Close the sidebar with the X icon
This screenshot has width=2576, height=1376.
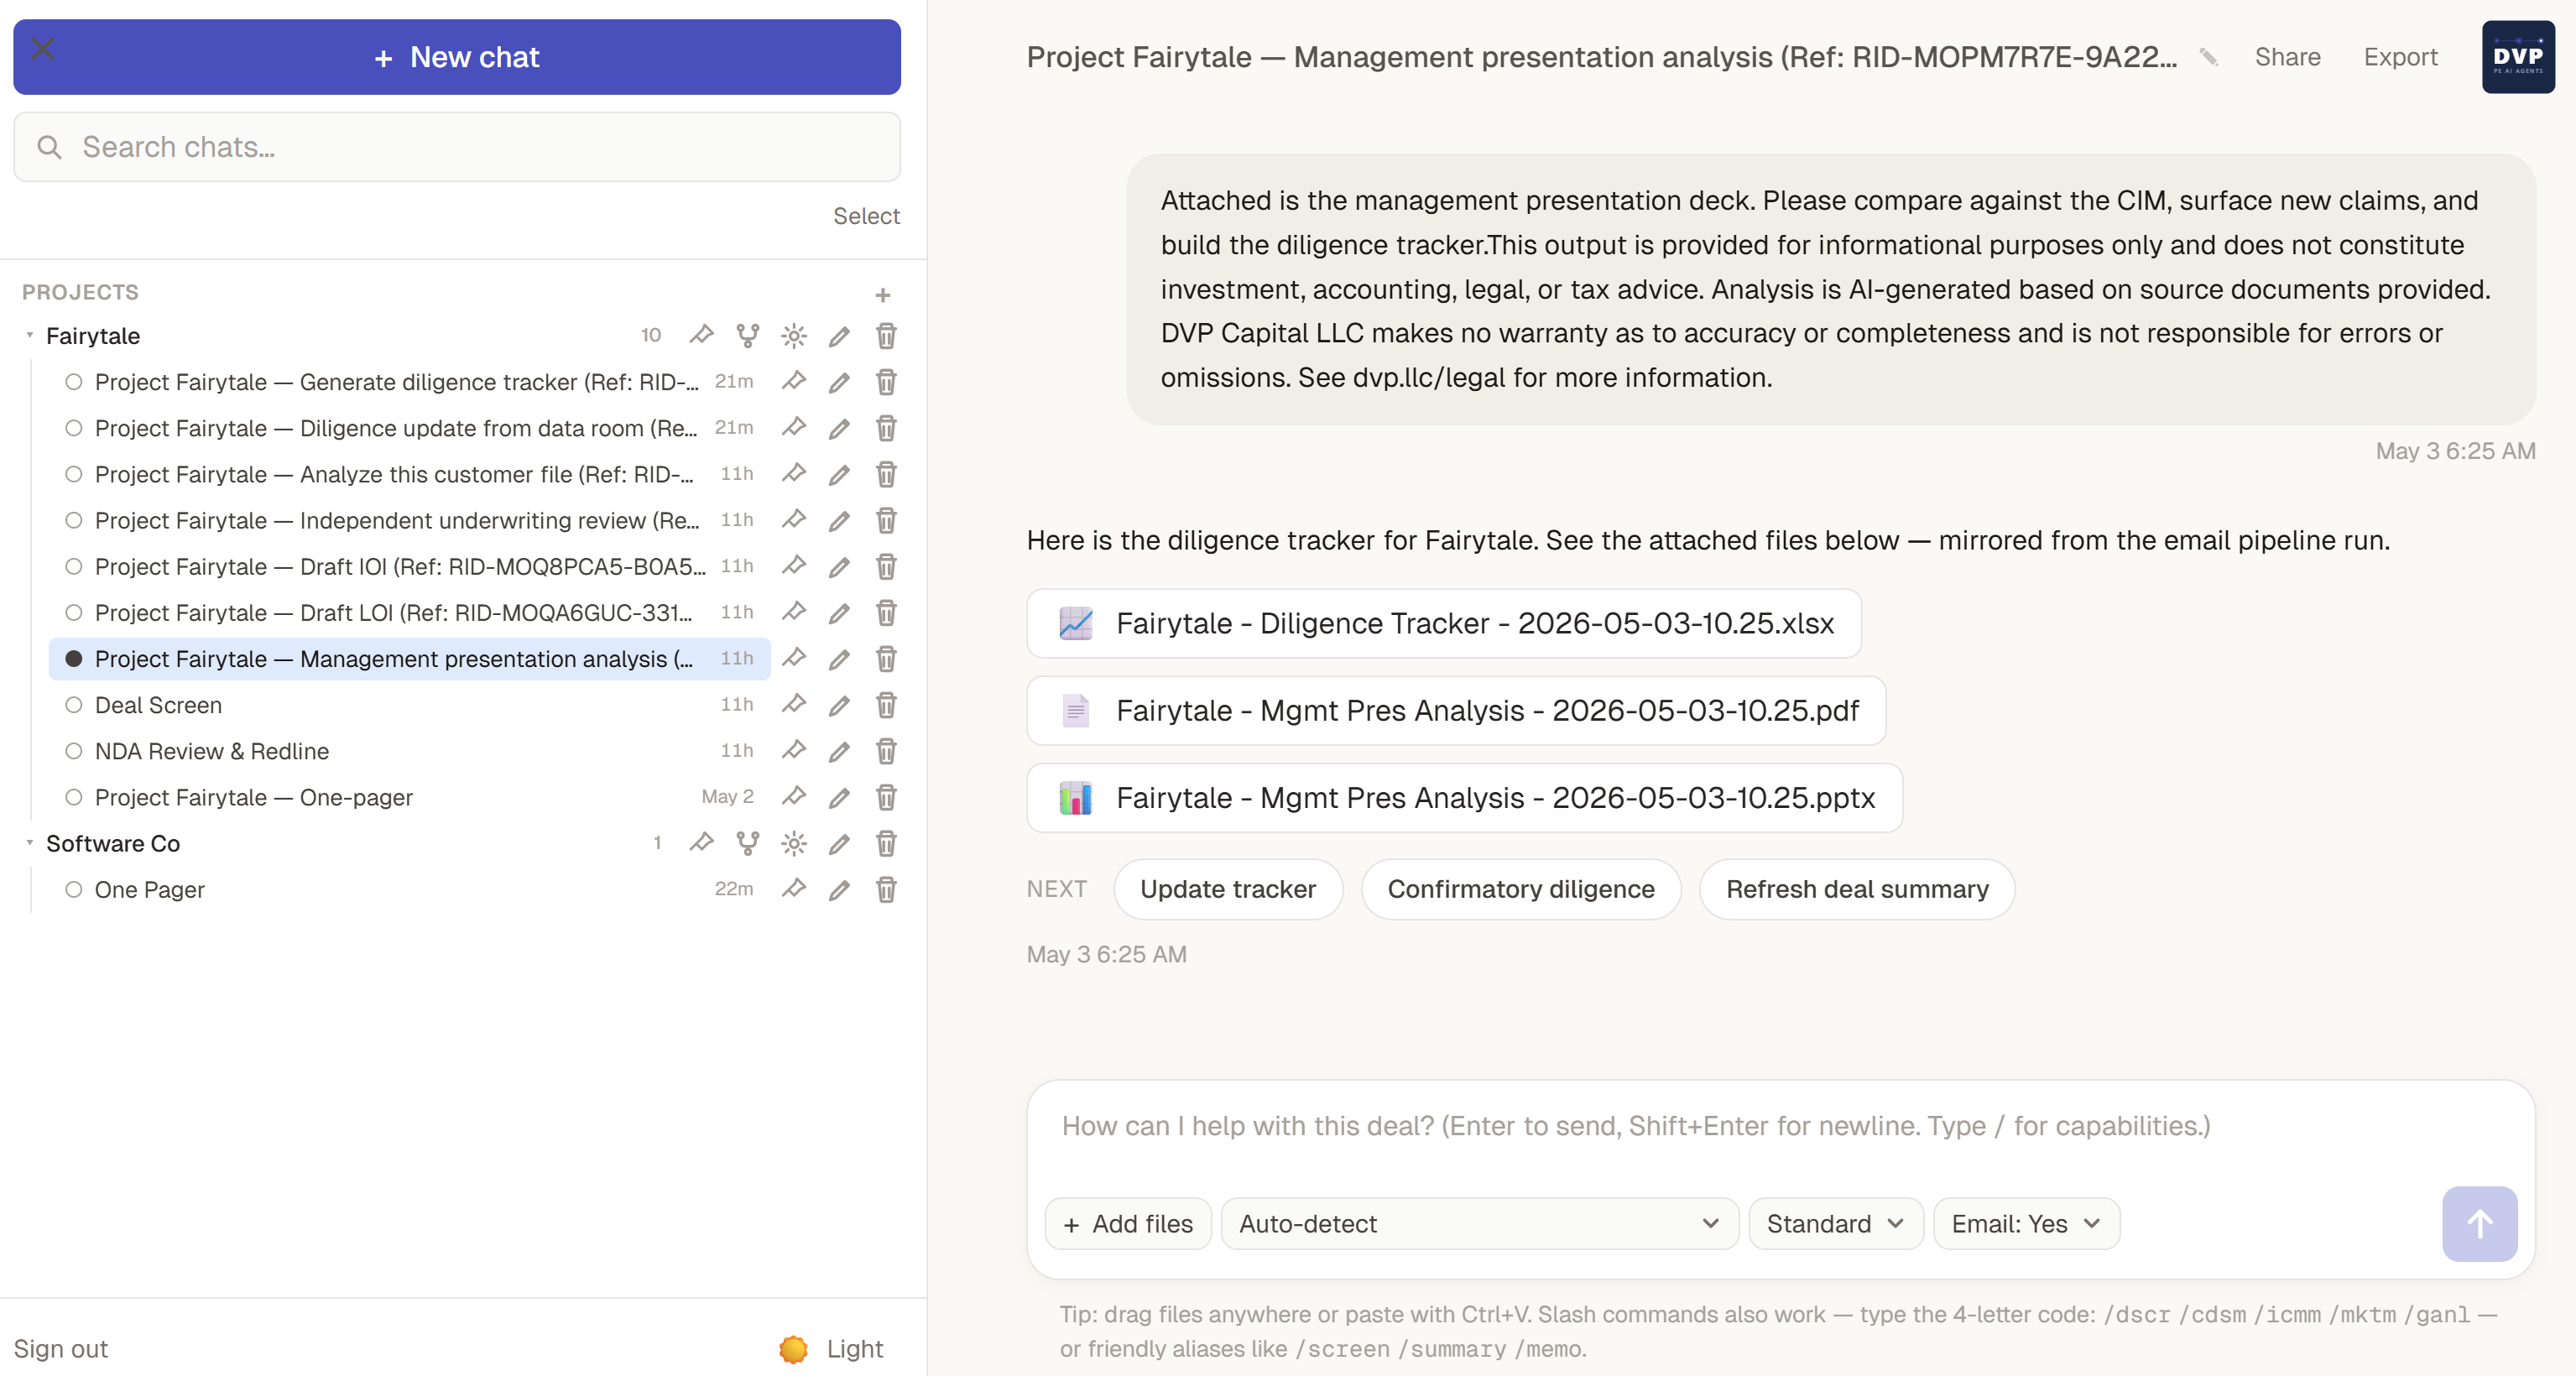(43, 48)
